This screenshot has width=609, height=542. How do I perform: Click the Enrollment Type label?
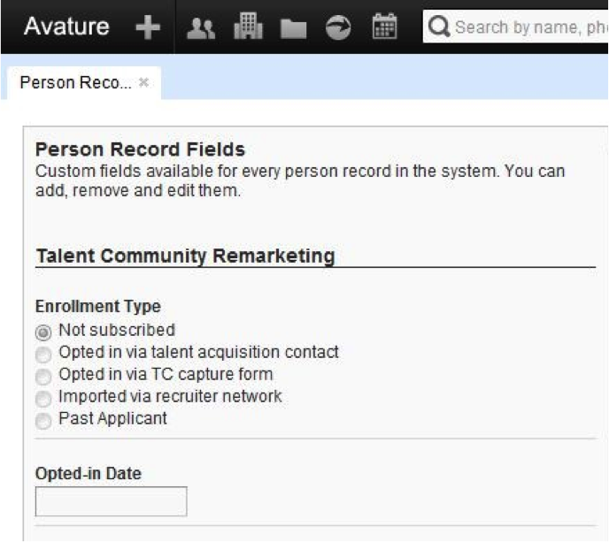(x=98, y=307)
